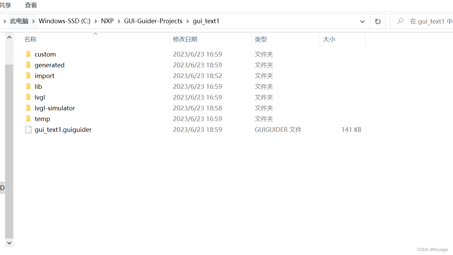Select the lvgl folder icon
Screen dimensions: 453x255
coord(28,97)
